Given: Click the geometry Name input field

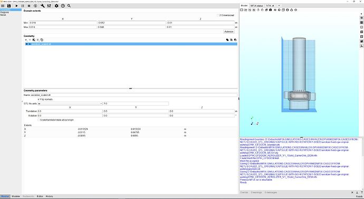Looking at the screenshot, I should click(134, 95).
